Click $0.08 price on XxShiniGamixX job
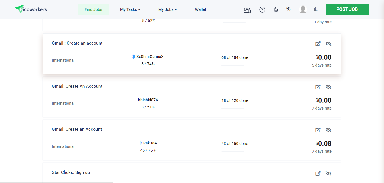The image size is (384, 183). (324, 57)
